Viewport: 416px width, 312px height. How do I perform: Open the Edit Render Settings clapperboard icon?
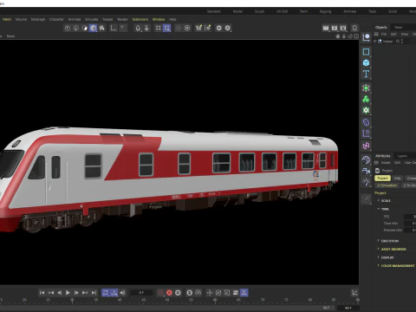[x=343, y=28]
